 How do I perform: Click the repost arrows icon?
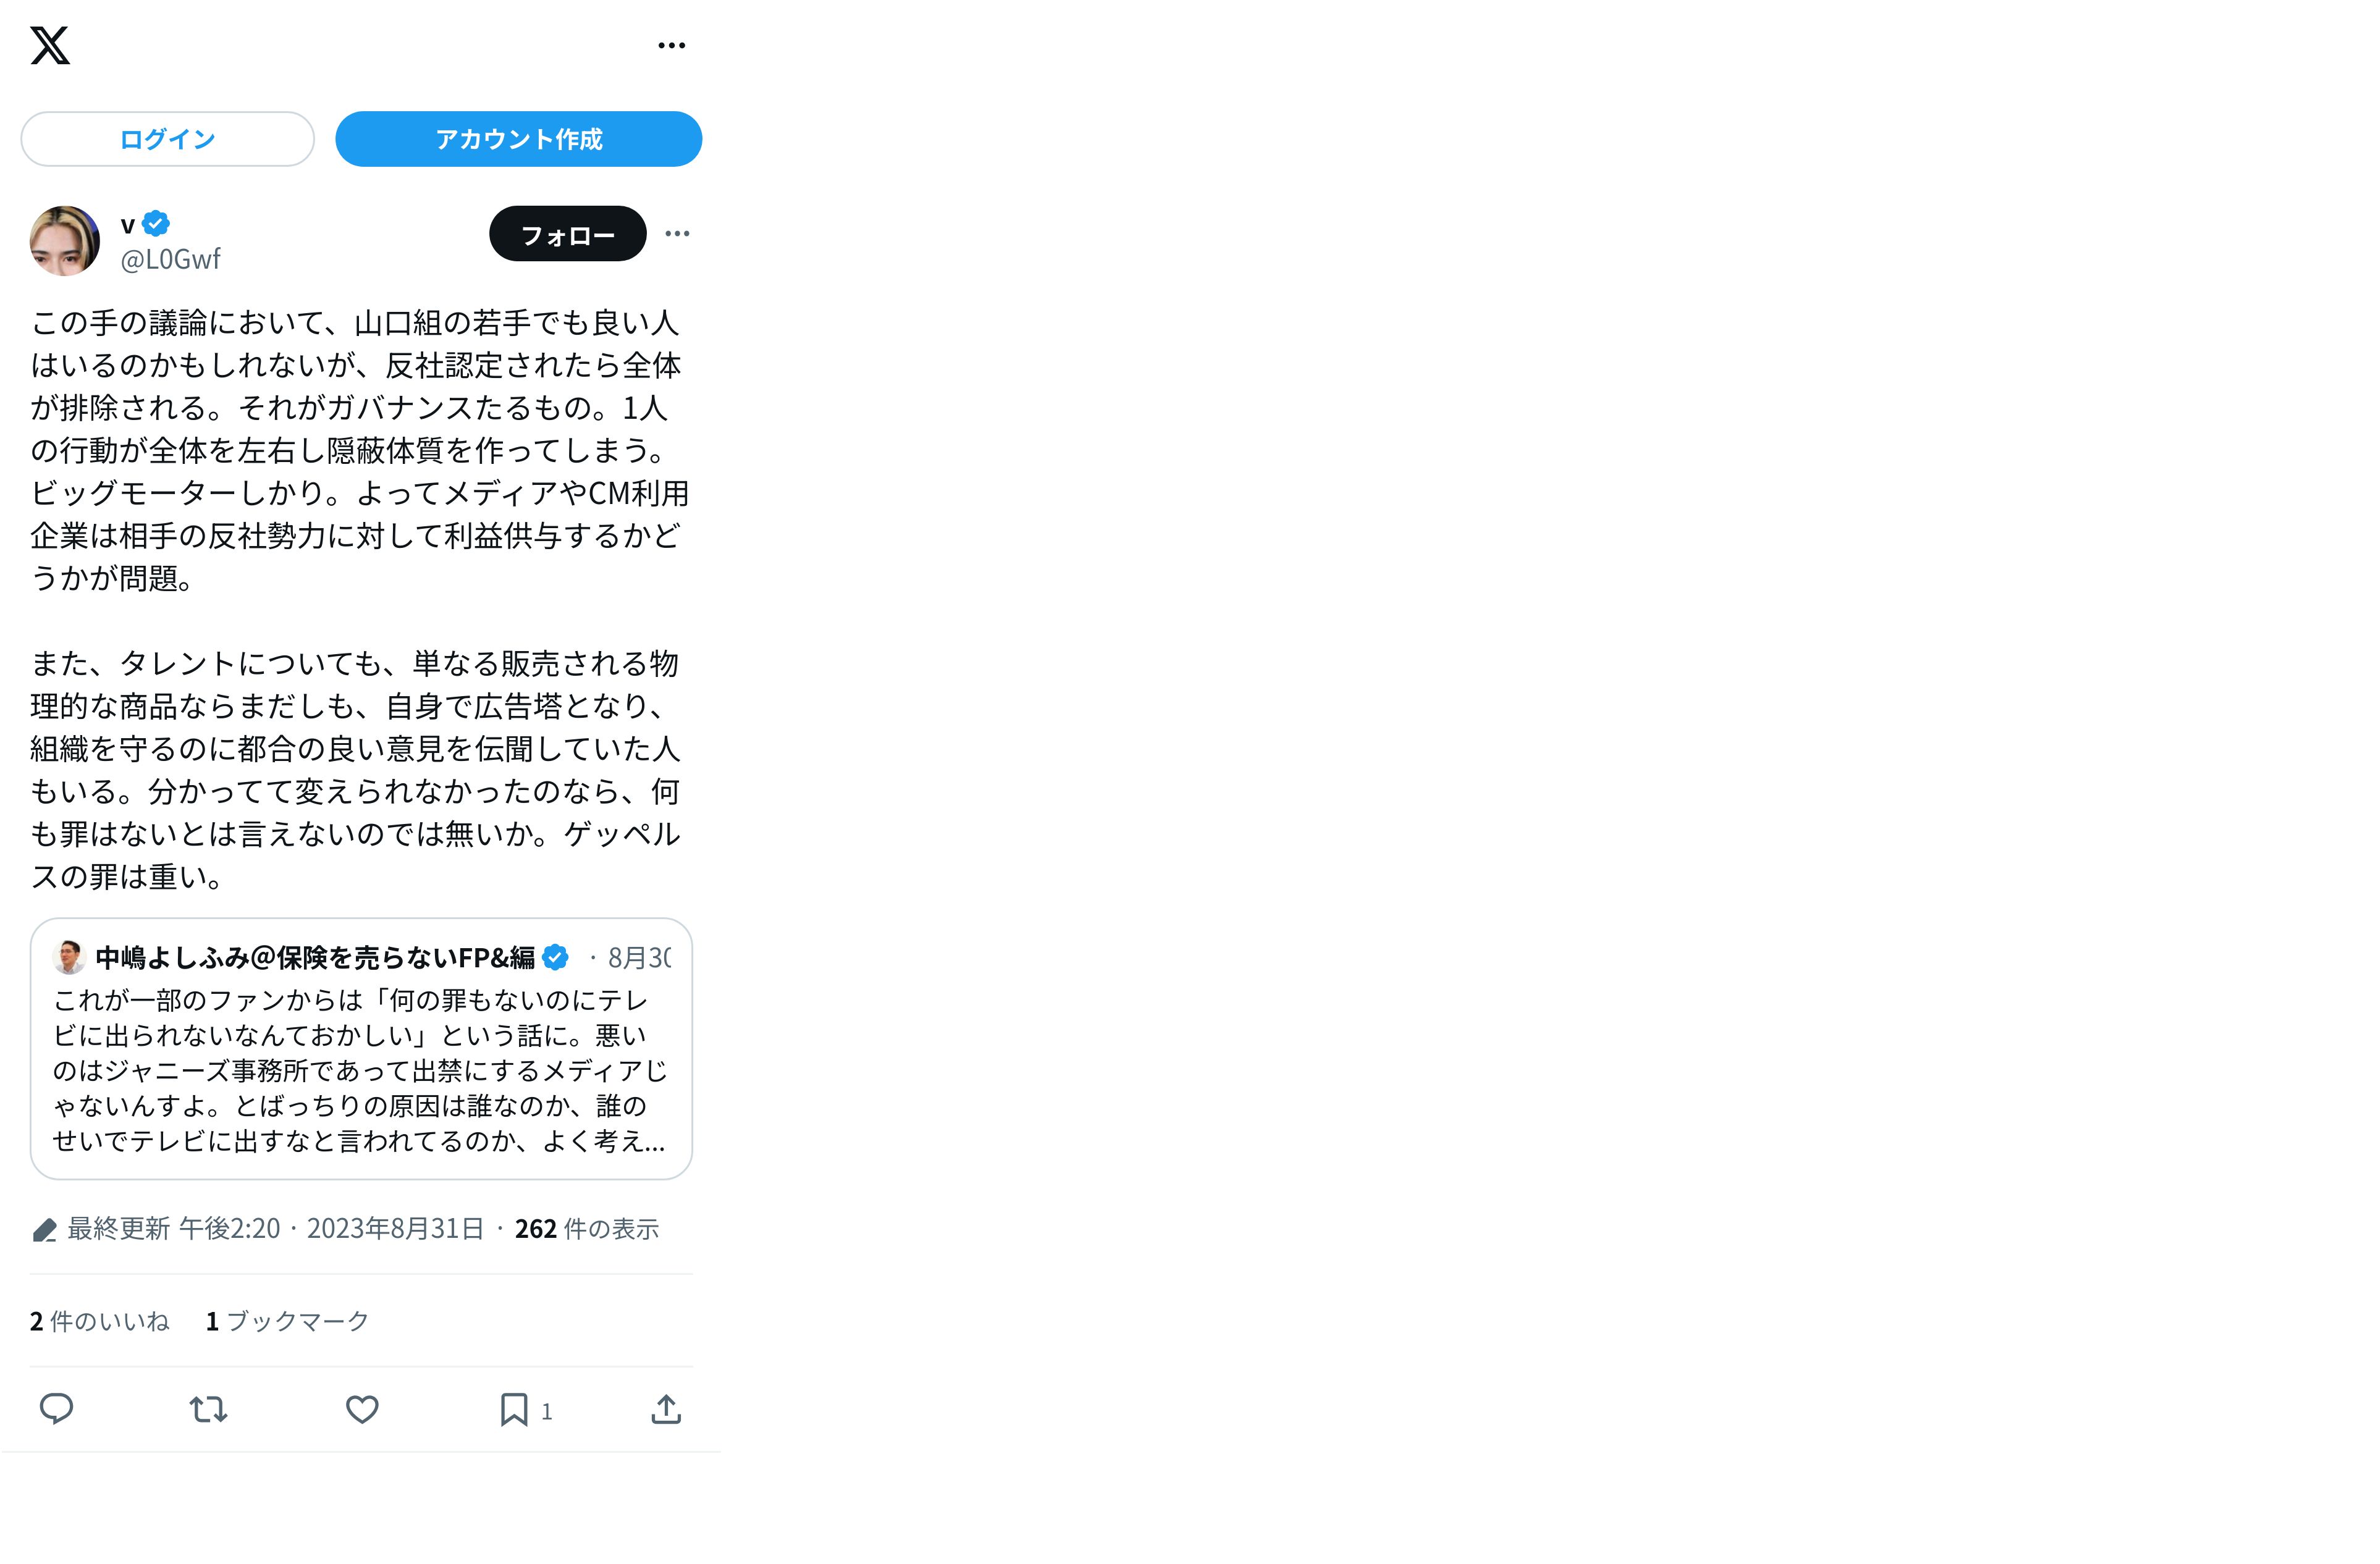coord(208,1409)
